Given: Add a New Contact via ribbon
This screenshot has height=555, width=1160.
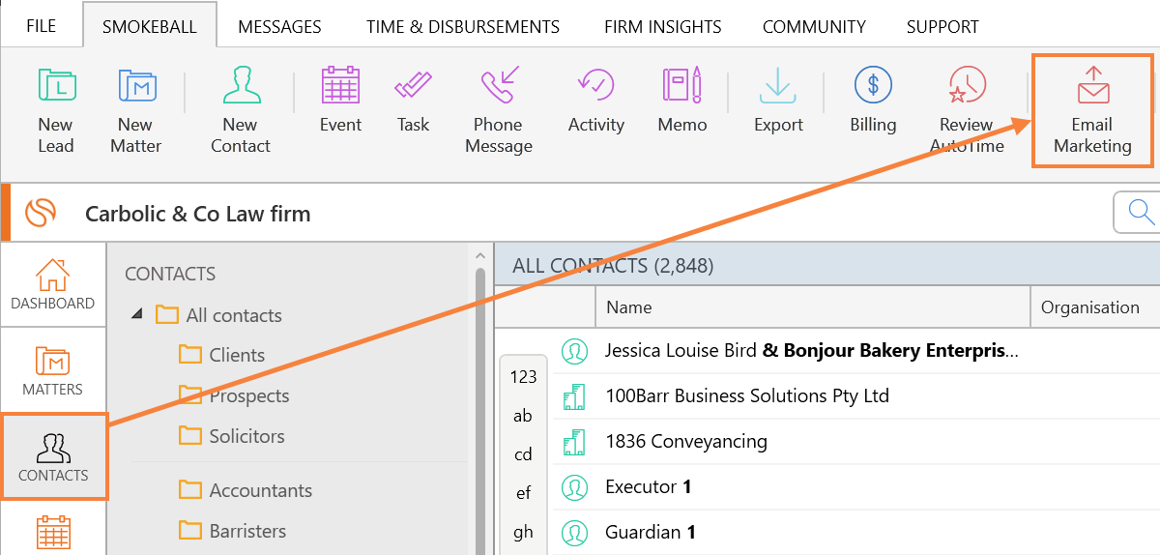Looking at the screenshot, I should 241,110.
